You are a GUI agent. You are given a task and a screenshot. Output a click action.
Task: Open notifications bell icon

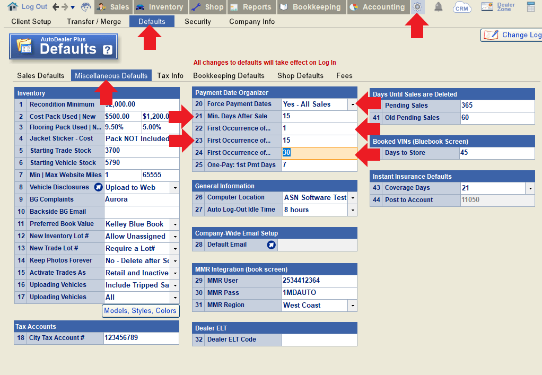(x=438, y=6)
